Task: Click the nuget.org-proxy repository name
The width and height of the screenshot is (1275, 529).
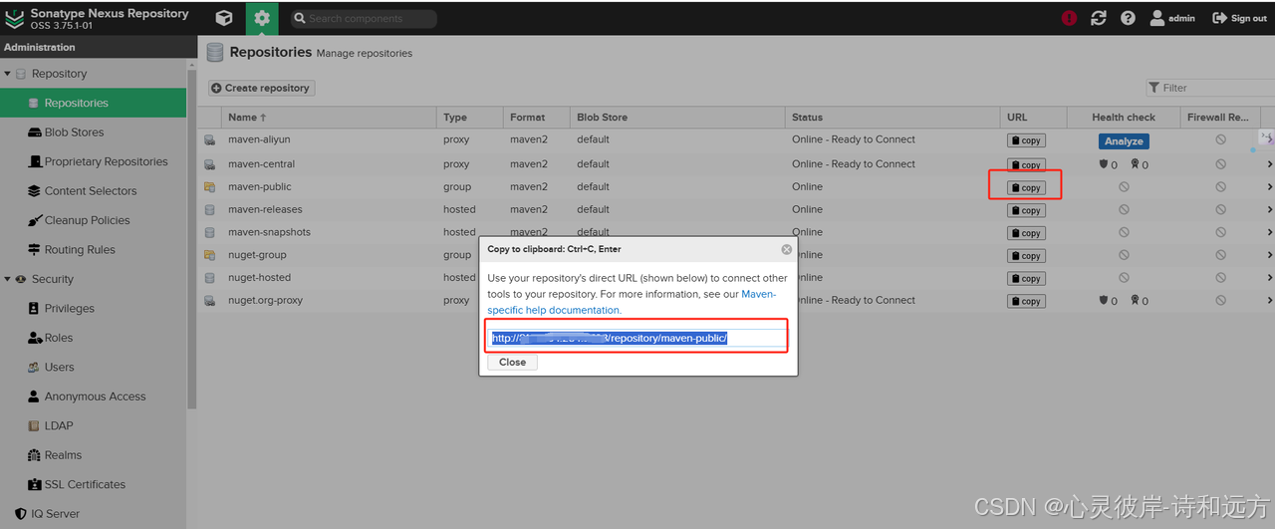Action: 265,300
